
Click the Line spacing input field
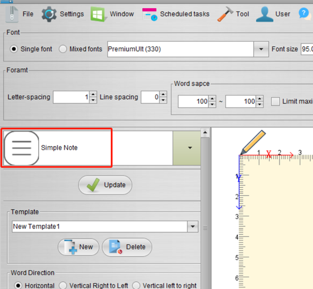pos(150,97)
